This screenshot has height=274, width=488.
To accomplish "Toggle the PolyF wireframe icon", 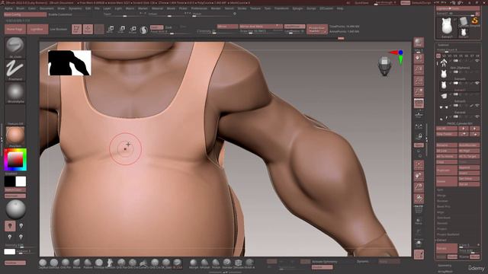I will [419, 210].
